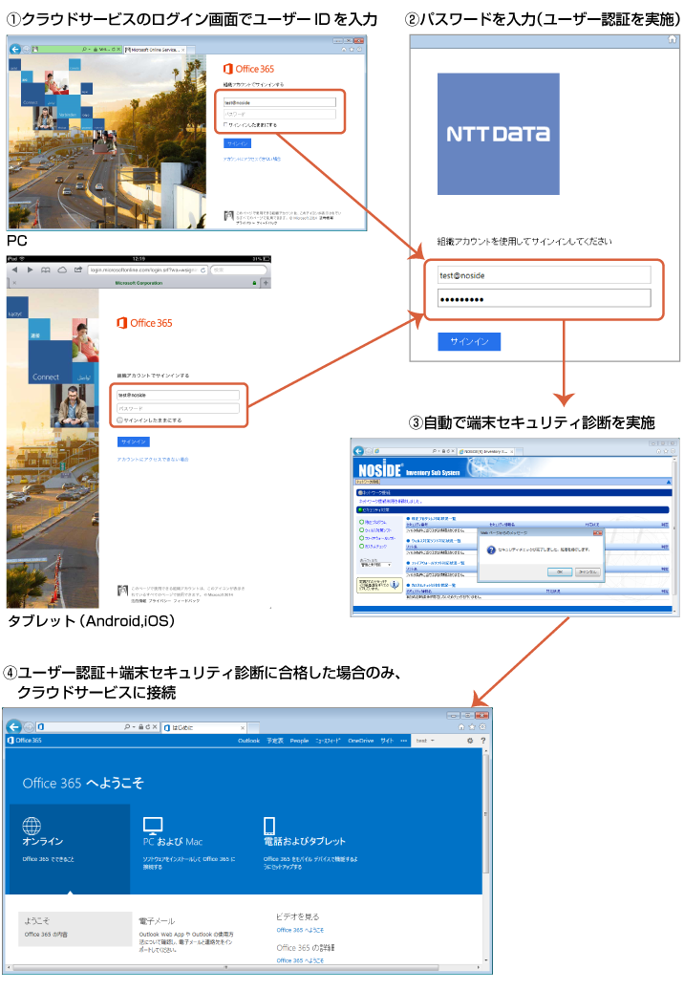Click the home icon on the NTT DATA sign-in page
684x991 pixels.
pyautogui.click(x=672, y=39)
